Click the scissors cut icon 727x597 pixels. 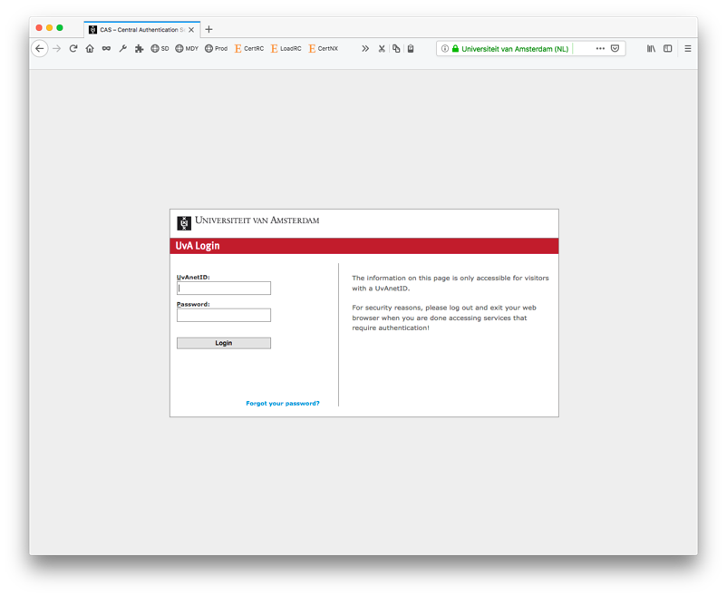382,48
